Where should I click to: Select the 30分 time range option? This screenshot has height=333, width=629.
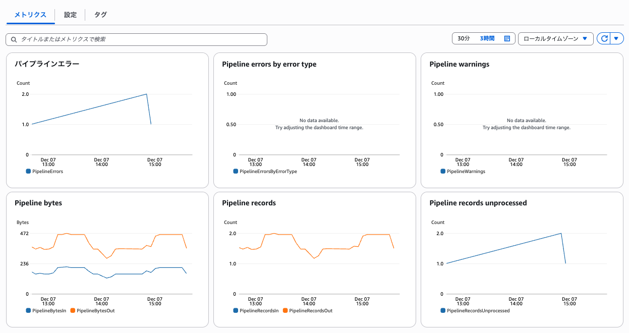tap(464, 39)
